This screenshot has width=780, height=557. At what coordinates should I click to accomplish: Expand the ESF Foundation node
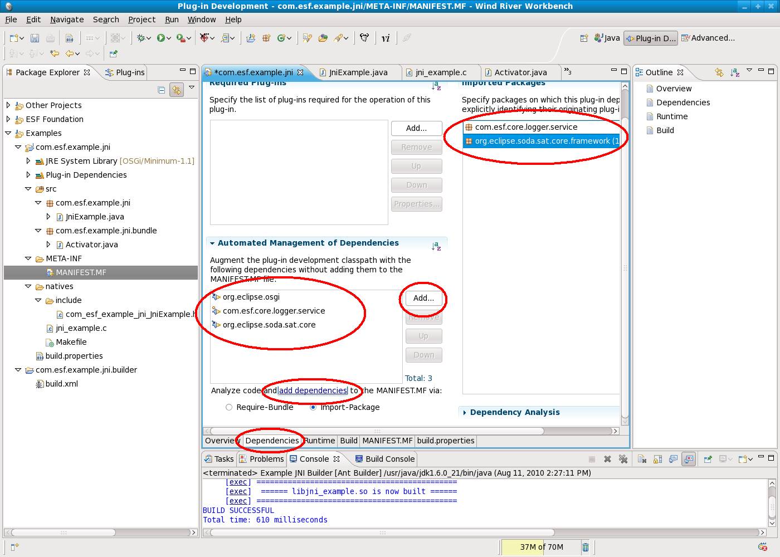[8, 119]
